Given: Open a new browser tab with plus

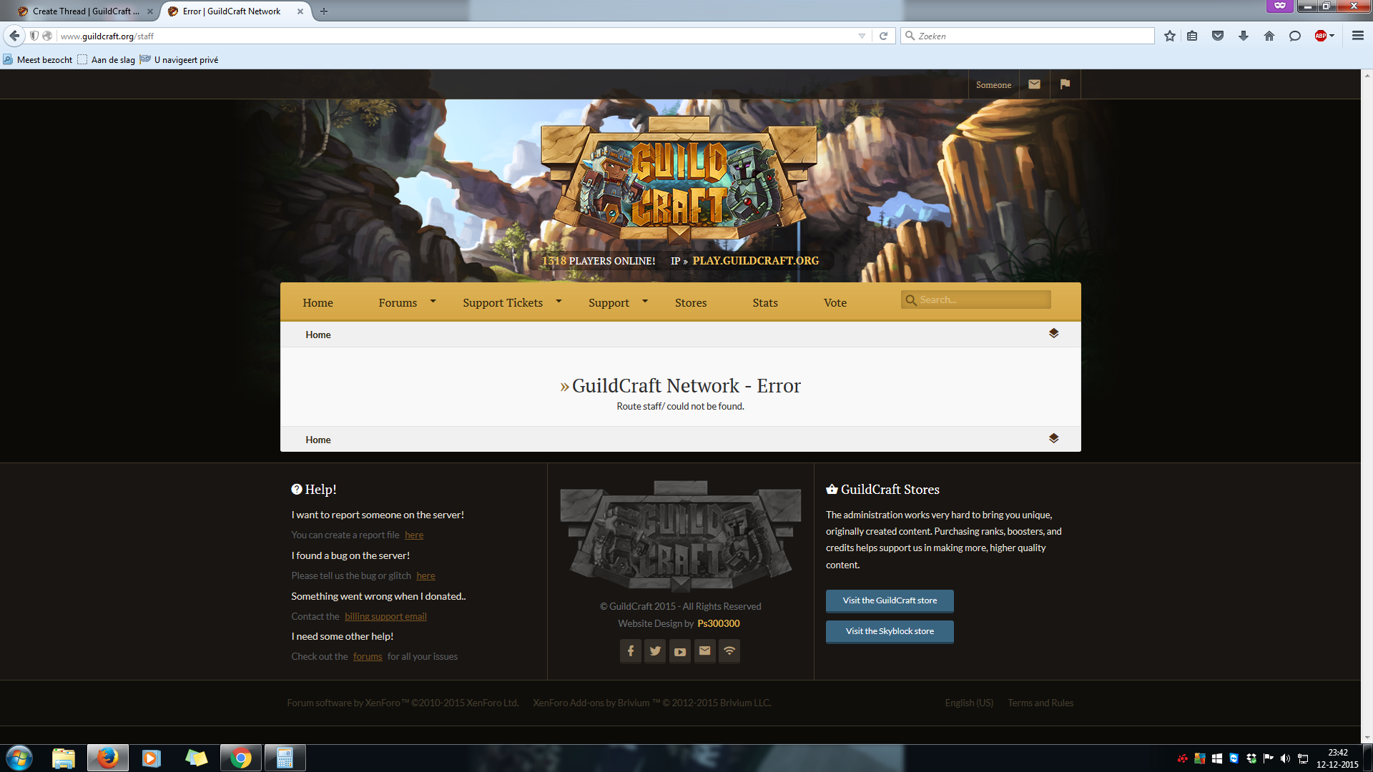Looking at the screenshot, I should (324, 11).
